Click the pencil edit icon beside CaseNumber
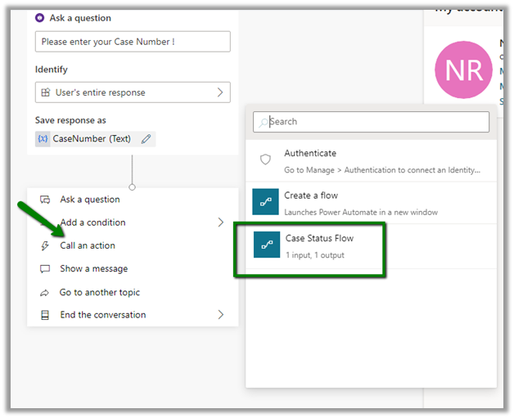The image size is (514, 418). [x=146, y=139]
